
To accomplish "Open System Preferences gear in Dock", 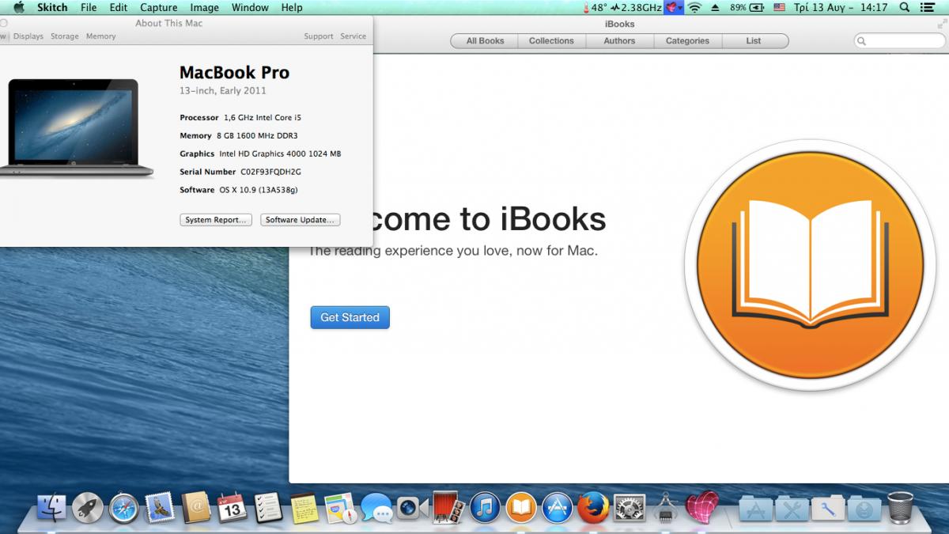I will (630, 508).
